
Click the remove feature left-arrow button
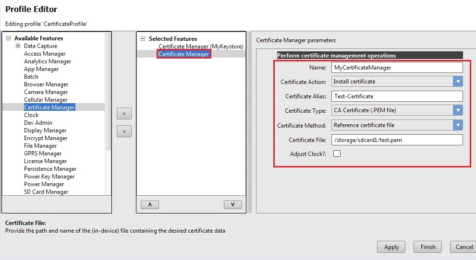(x=124, y=131)
